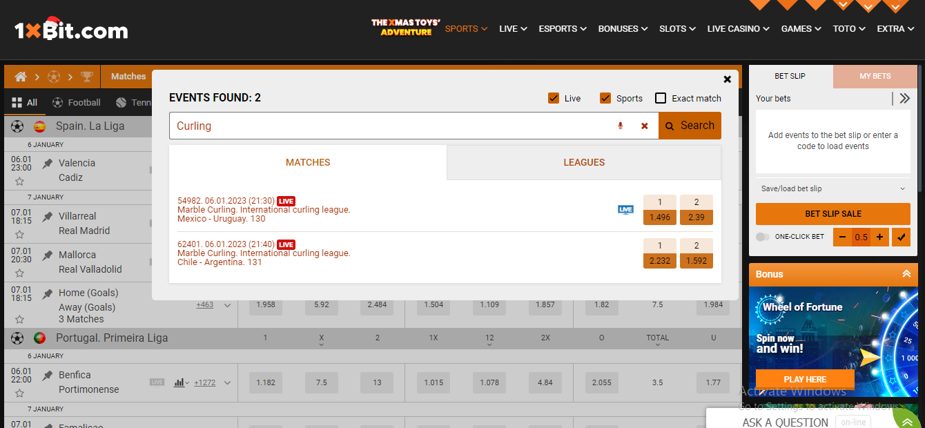
Task: Select the Tennis sport filter icon
Action: (x=122, y=102)
